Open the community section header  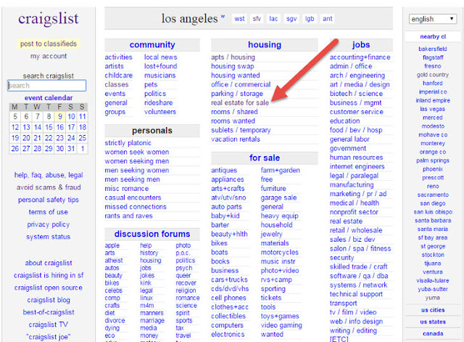[x=152, y=45]
